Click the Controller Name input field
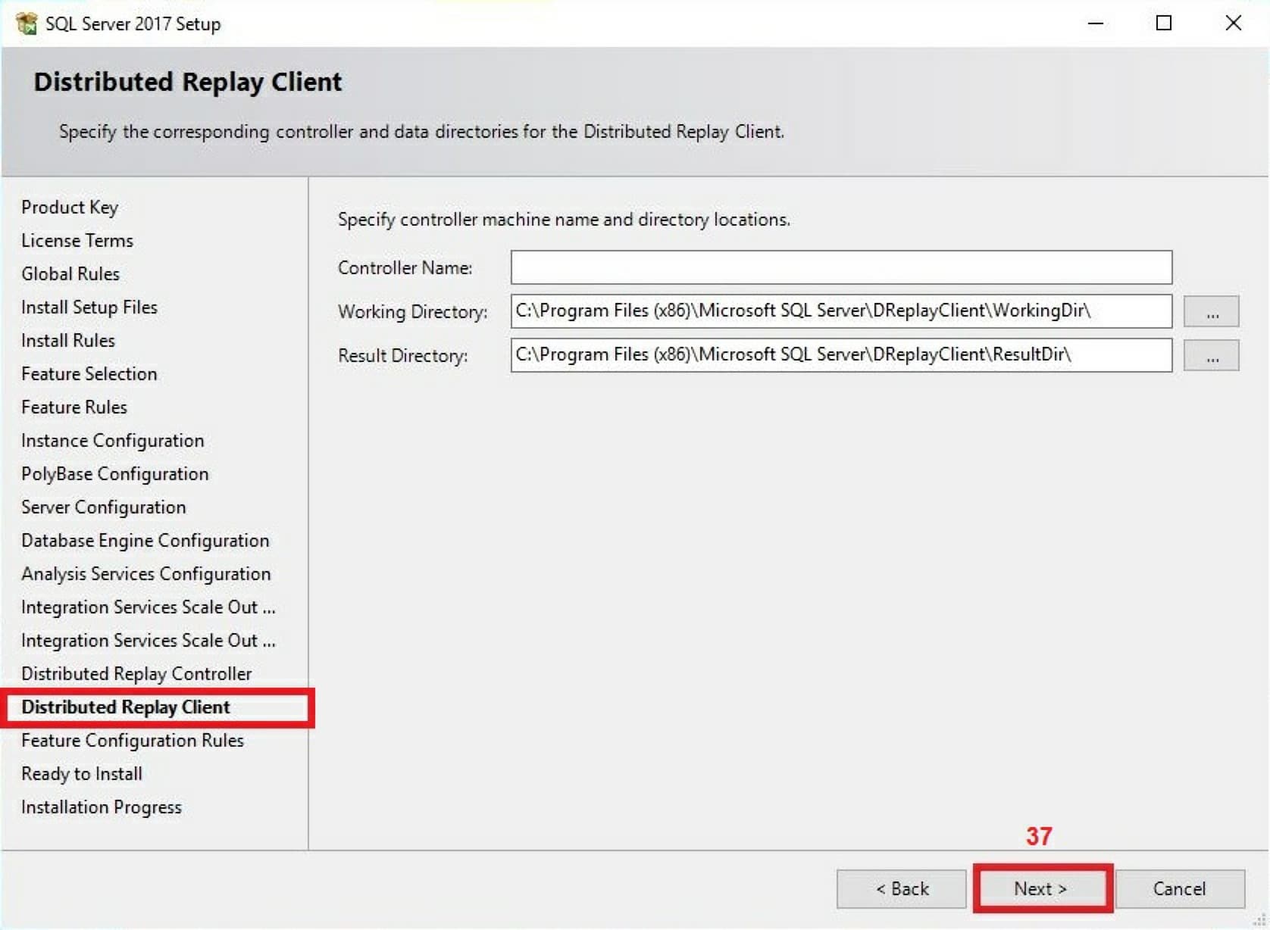The image size is (1270, 930). [x=841, y=267]
